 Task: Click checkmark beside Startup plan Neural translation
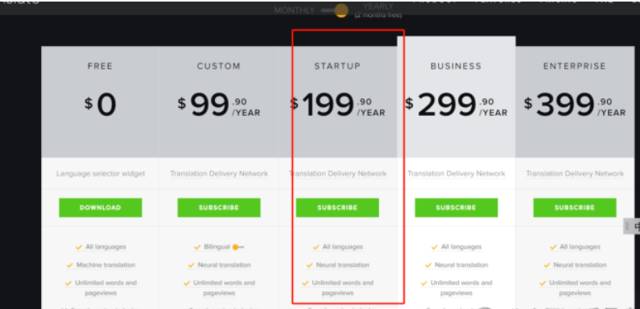point(310,266)
